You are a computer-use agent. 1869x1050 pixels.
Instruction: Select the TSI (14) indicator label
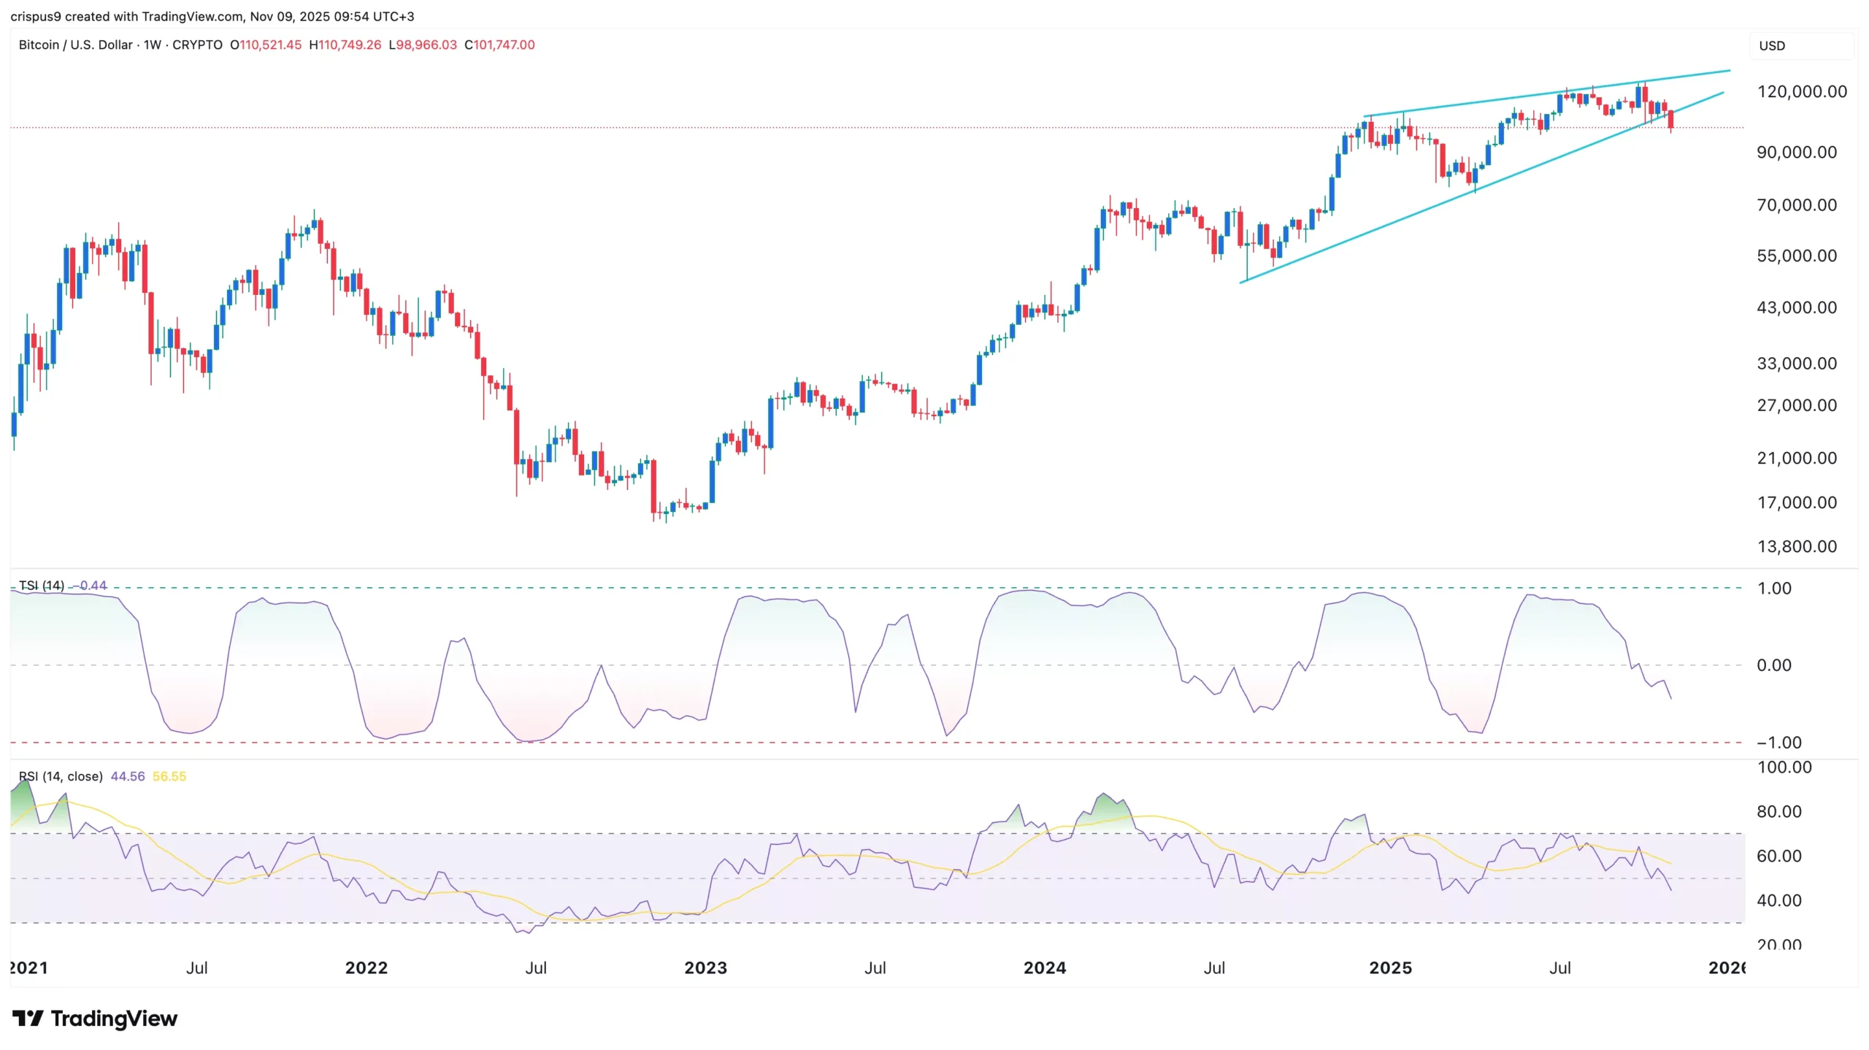41,586
